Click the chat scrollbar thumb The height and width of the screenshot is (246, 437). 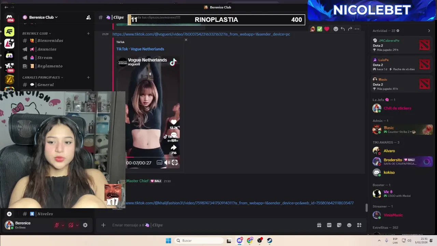point(367,208)
